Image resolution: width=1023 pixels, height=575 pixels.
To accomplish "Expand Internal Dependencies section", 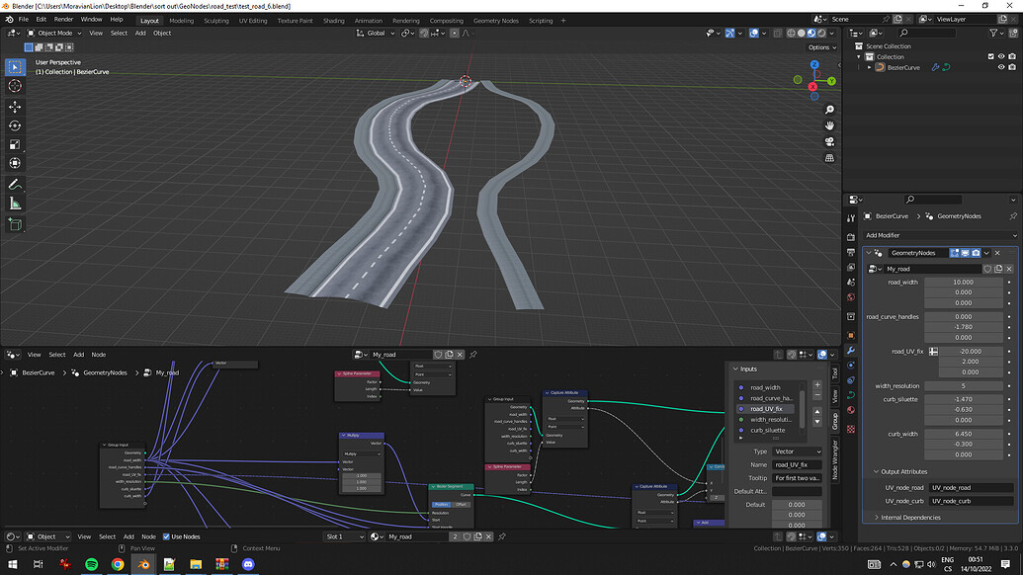I will 876,518.
